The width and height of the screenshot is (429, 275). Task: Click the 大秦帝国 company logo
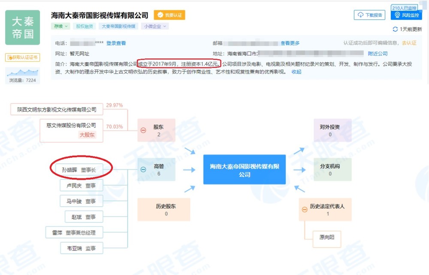22,27
